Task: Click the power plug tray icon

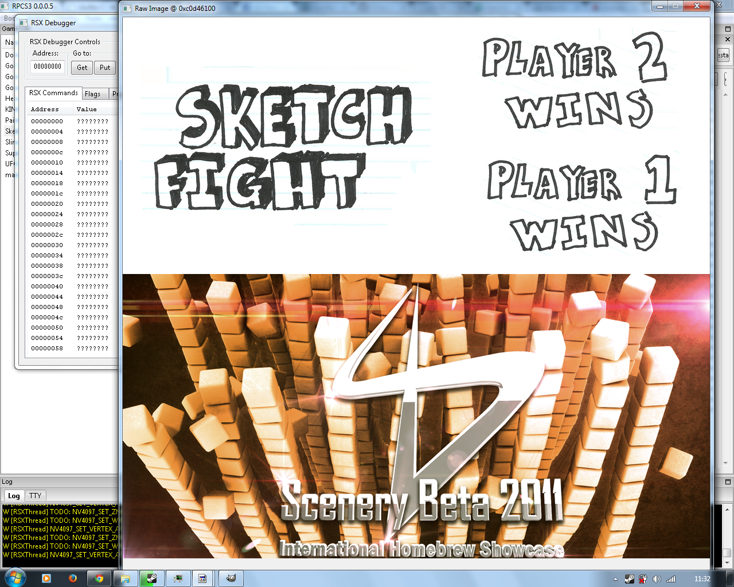Action: coord(643,579)
